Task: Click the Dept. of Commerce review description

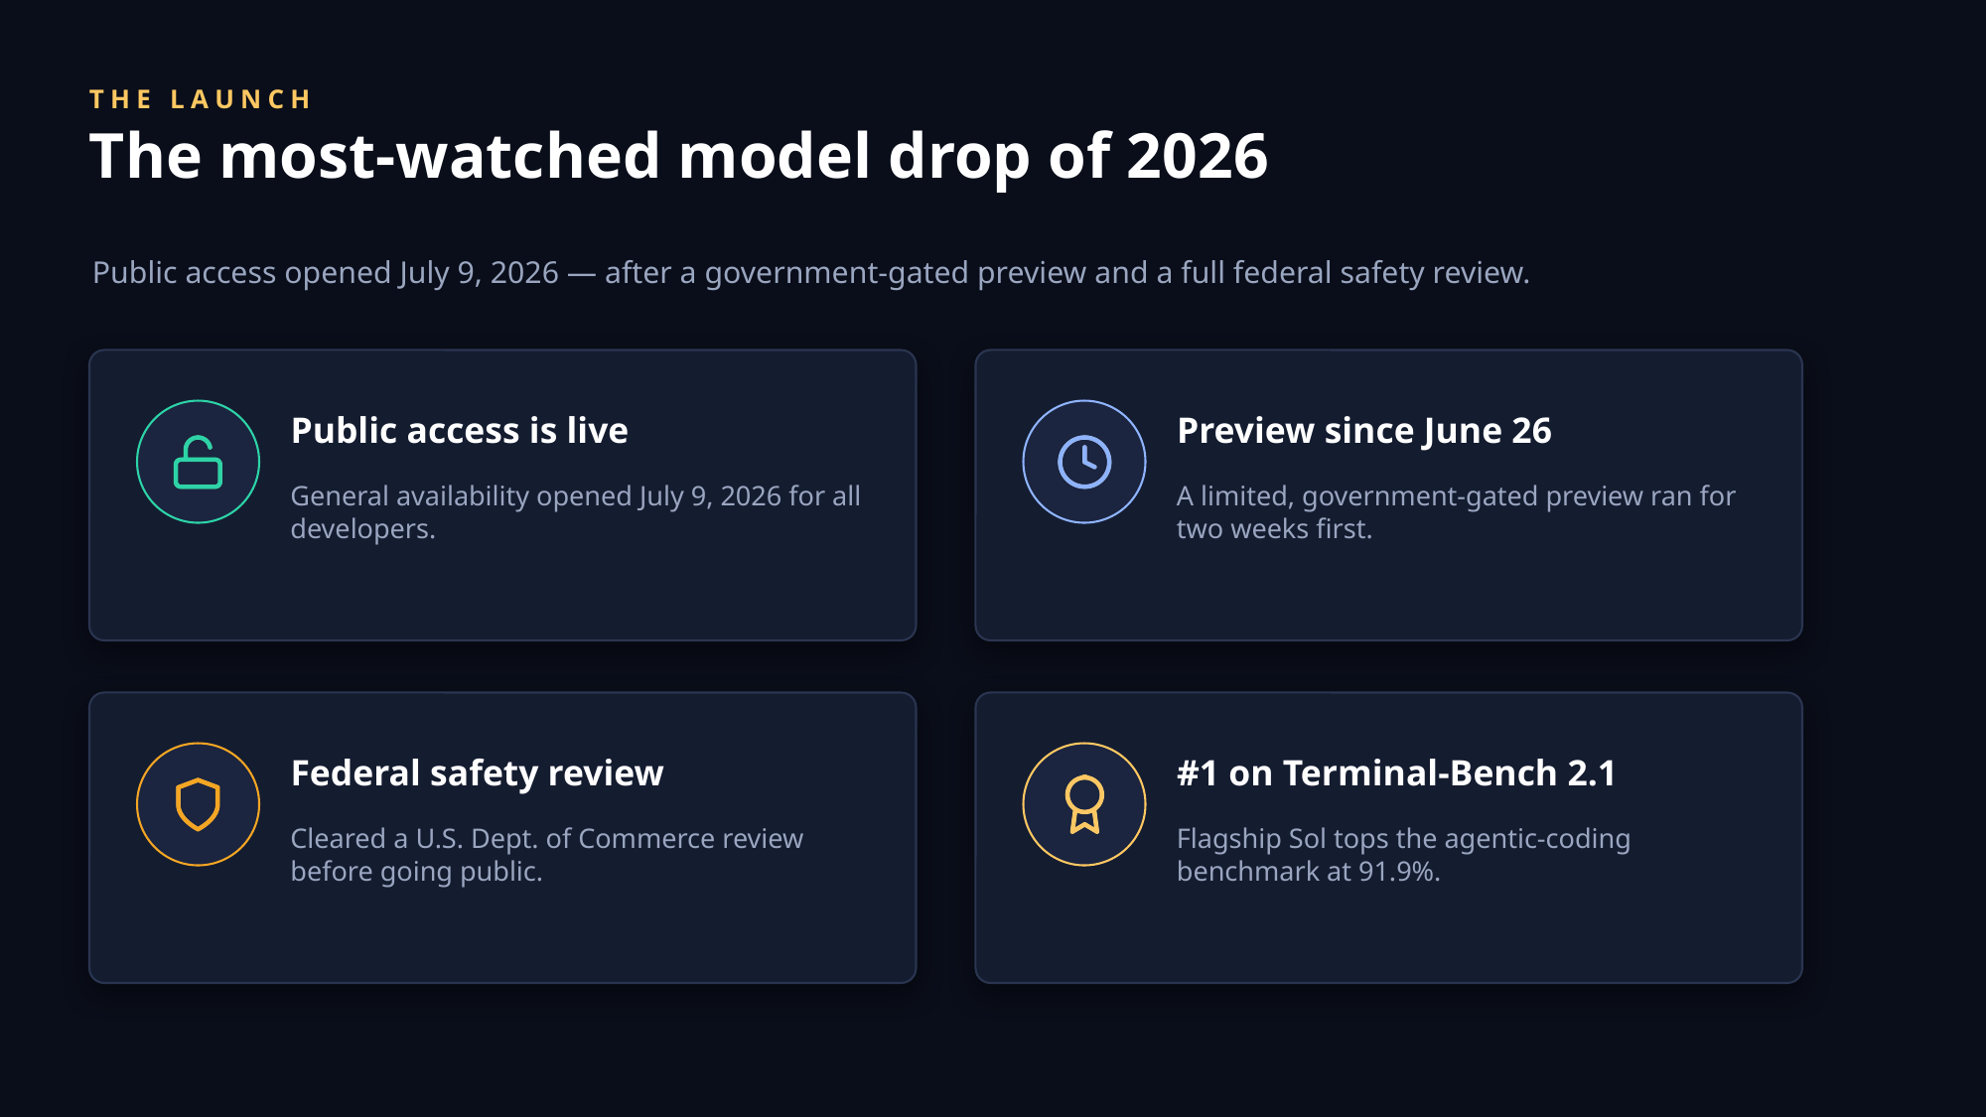Action: pos(547,855)
